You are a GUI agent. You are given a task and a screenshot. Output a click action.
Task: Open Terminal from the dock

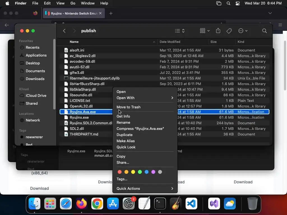point(160,204)
